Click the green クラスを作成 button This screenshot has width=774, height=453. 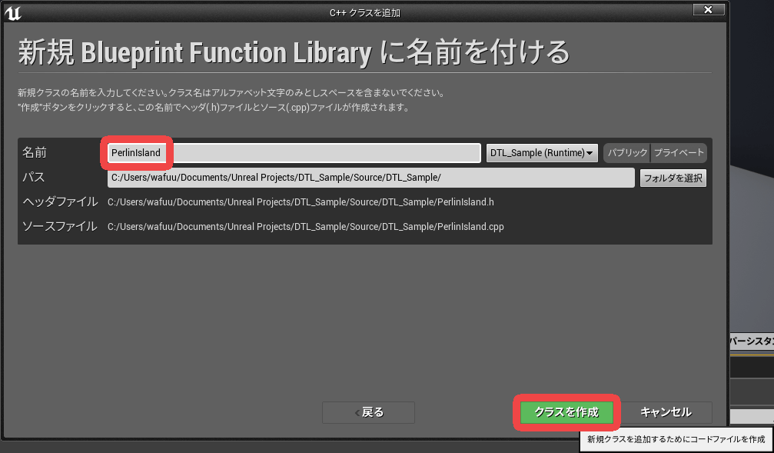[566, 412]
